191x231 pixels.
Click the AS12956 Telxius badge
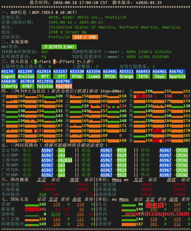45,84
